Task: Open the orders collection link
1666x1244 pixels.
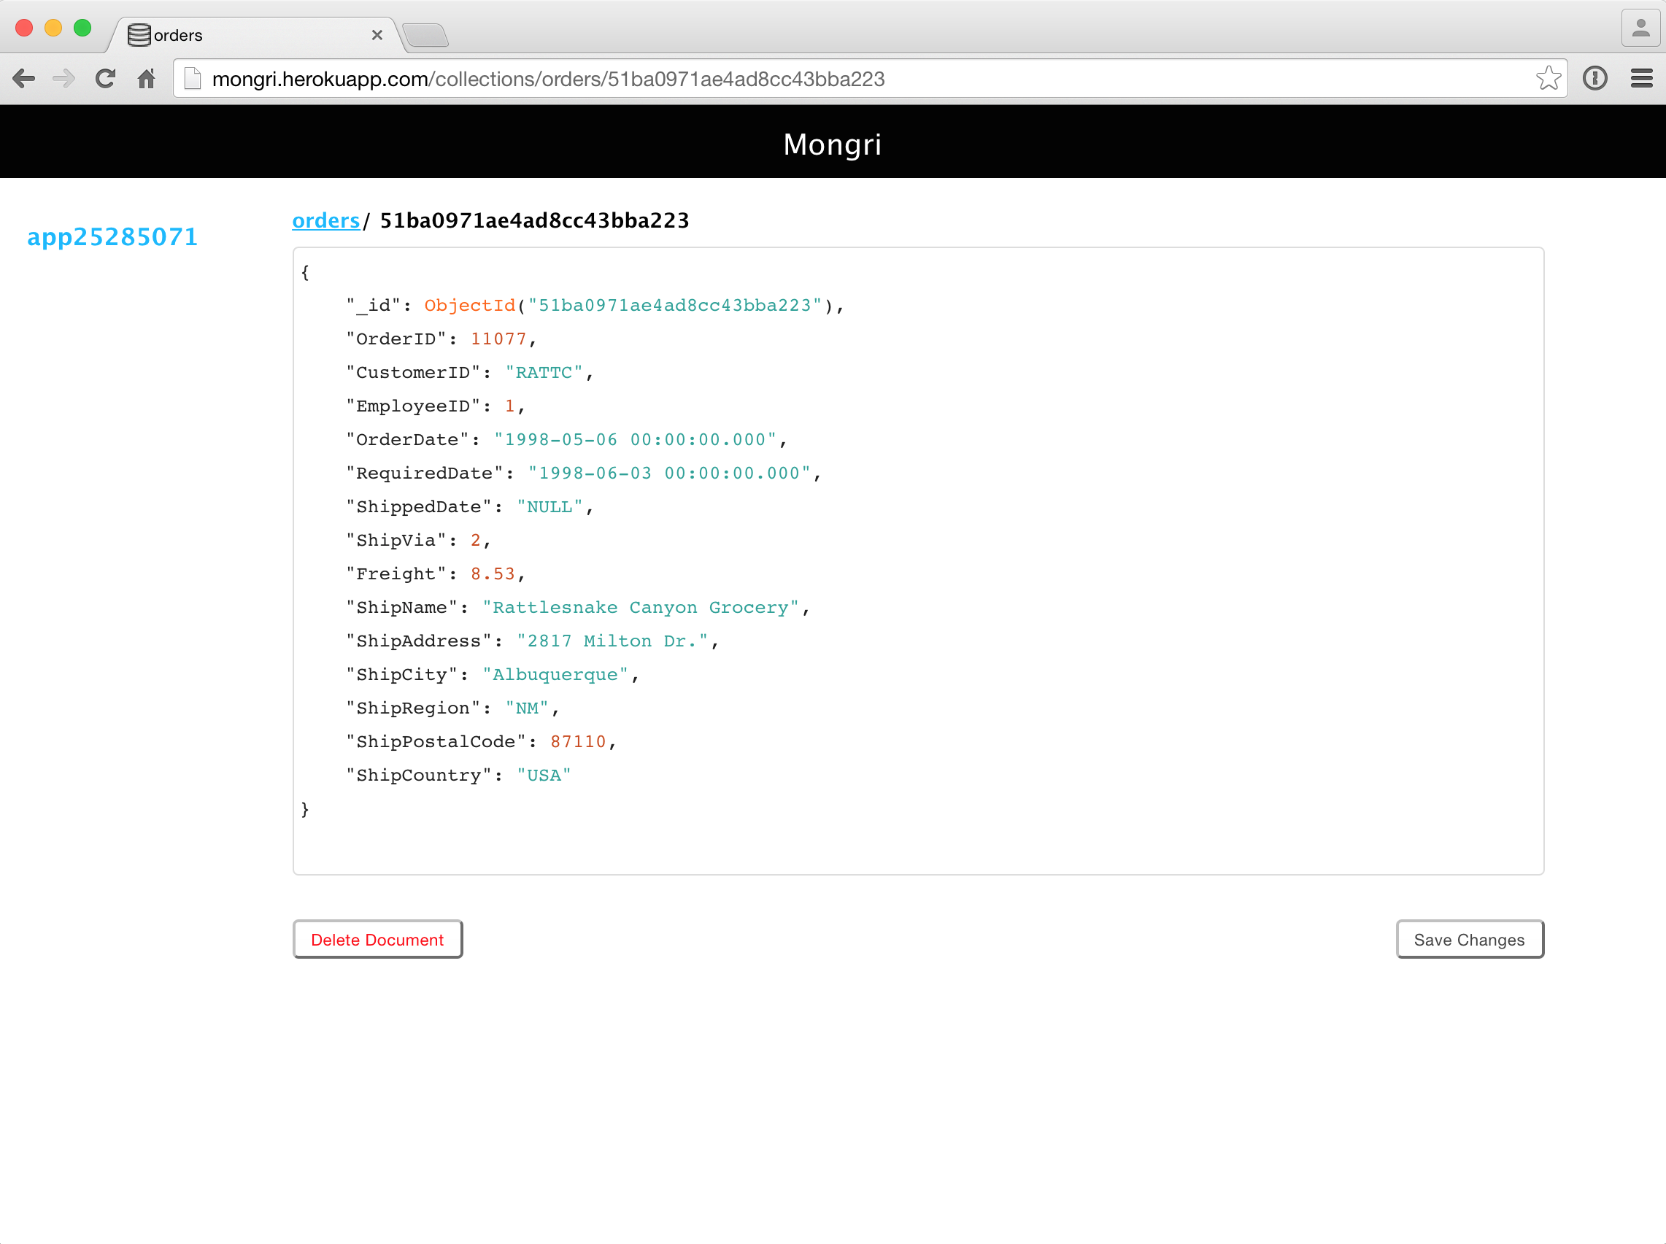Action: (325, 220)
